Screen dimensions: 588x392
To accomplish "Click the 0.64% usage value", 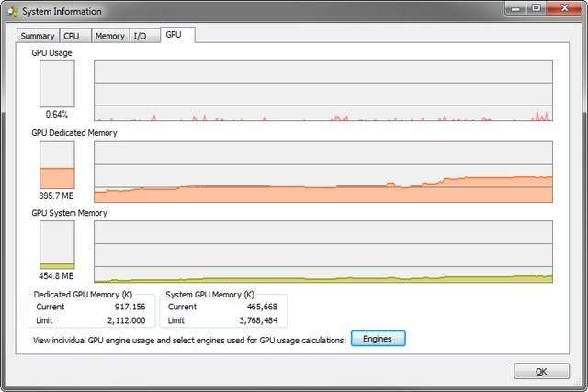I will (57, 114).
